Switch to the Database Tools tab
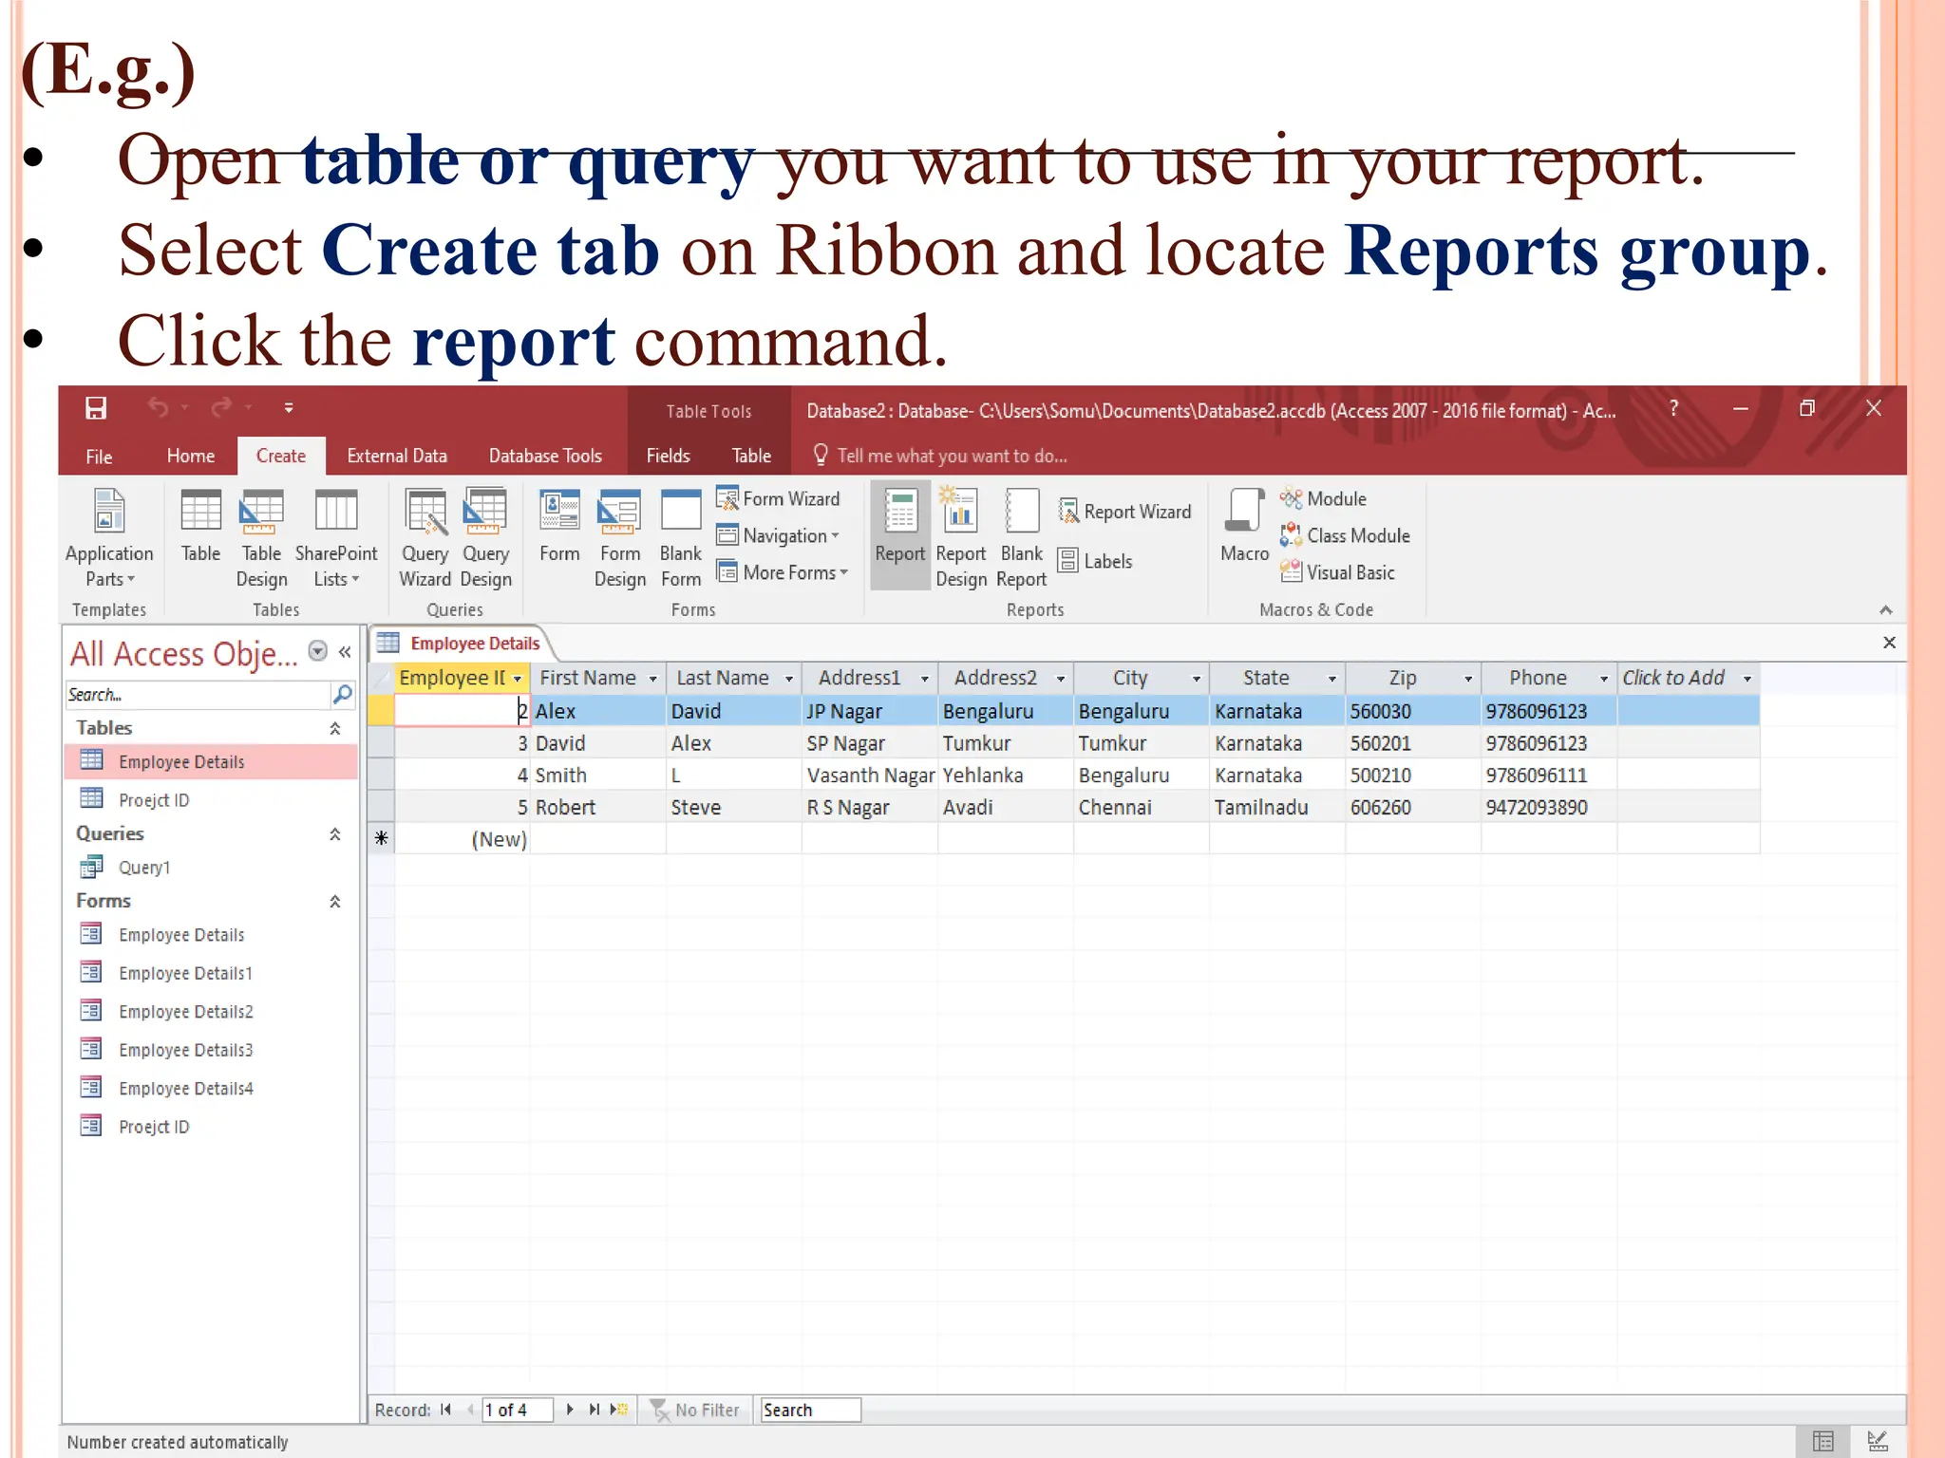 [545, 456]
